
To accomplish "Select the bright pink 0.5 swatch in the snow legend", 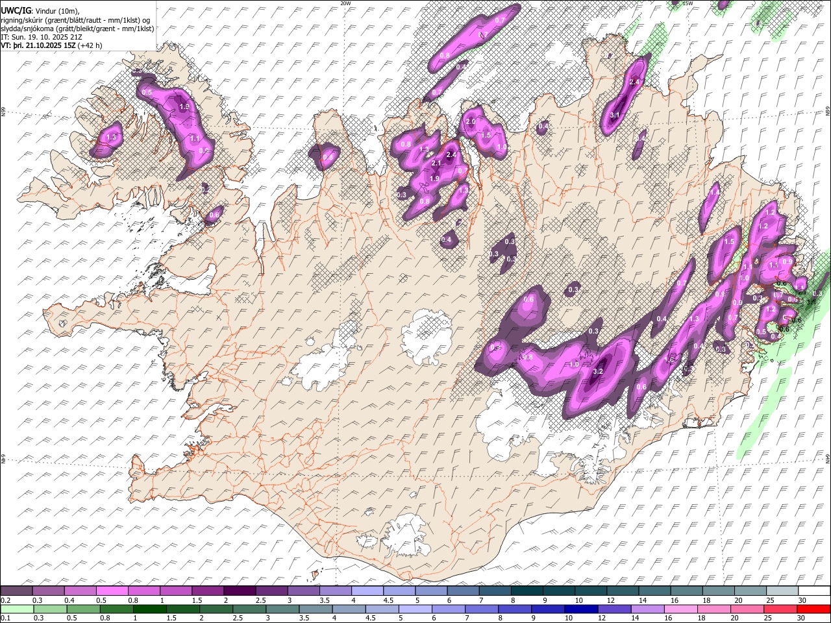I will (112, 591).
